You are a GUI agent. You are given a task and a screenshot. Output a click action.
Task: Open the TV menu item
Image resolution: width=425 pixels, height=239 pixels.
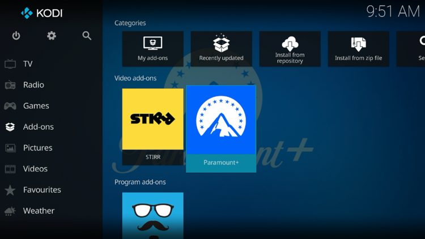coord(28,64)
